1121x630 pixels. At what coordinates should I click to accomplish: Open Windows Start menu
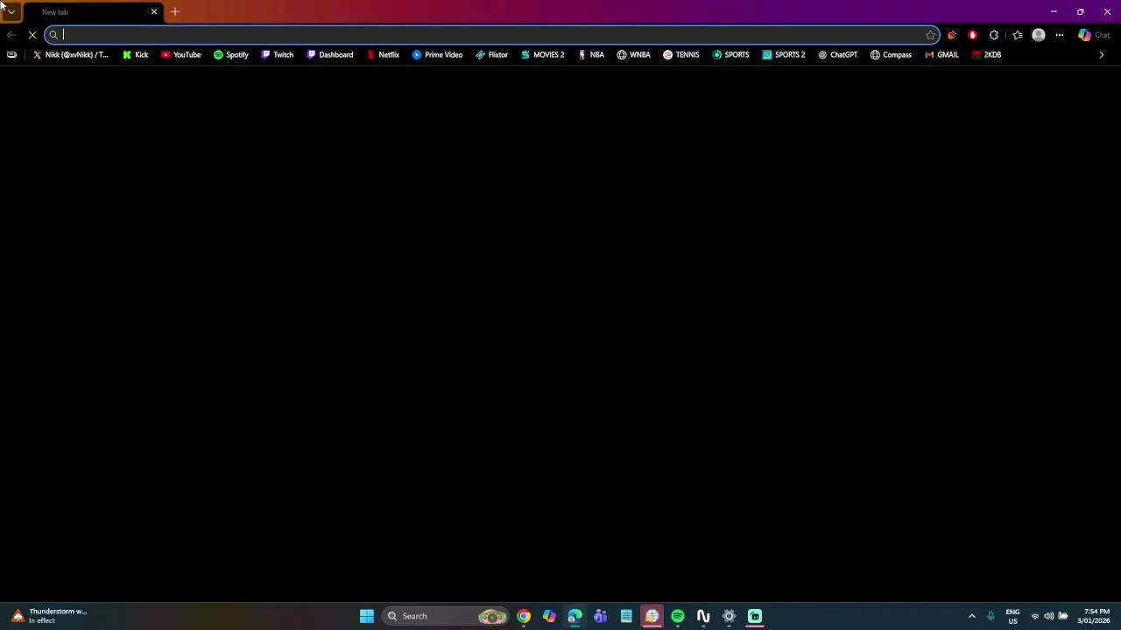pyautogui.click(x=367, y=616)
